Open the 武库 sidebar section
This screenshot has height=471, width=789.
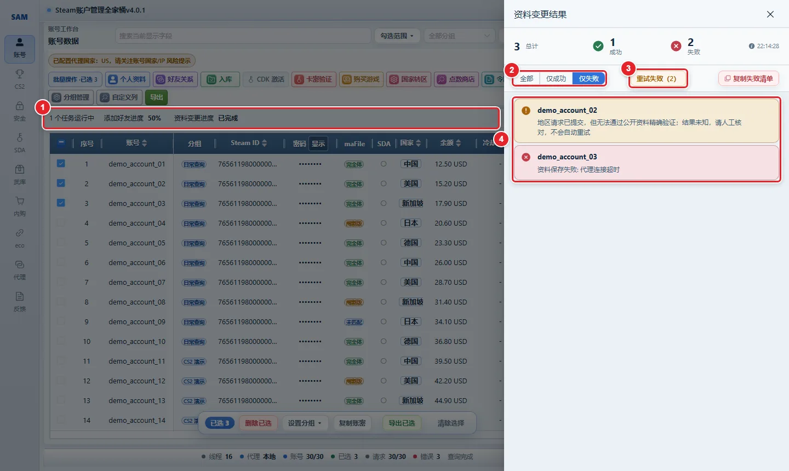click(20, 174)
